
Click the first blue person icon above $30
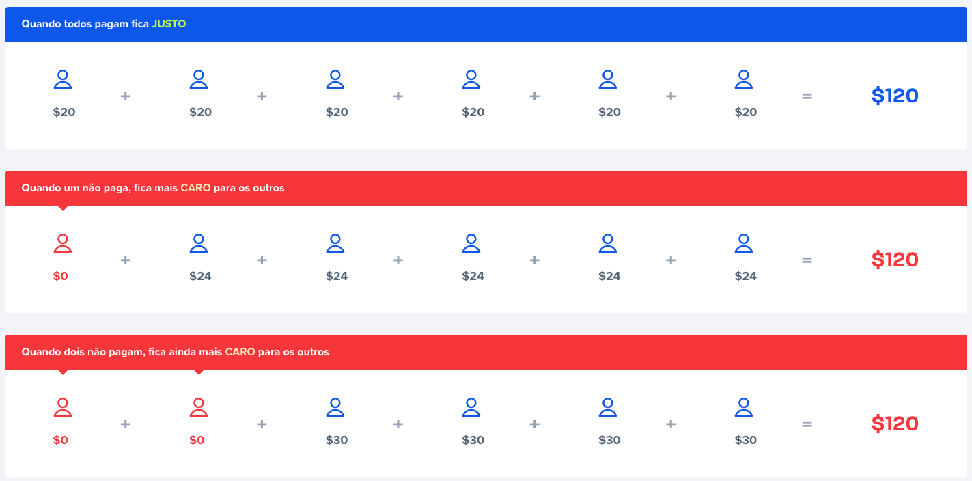(335, 408)
